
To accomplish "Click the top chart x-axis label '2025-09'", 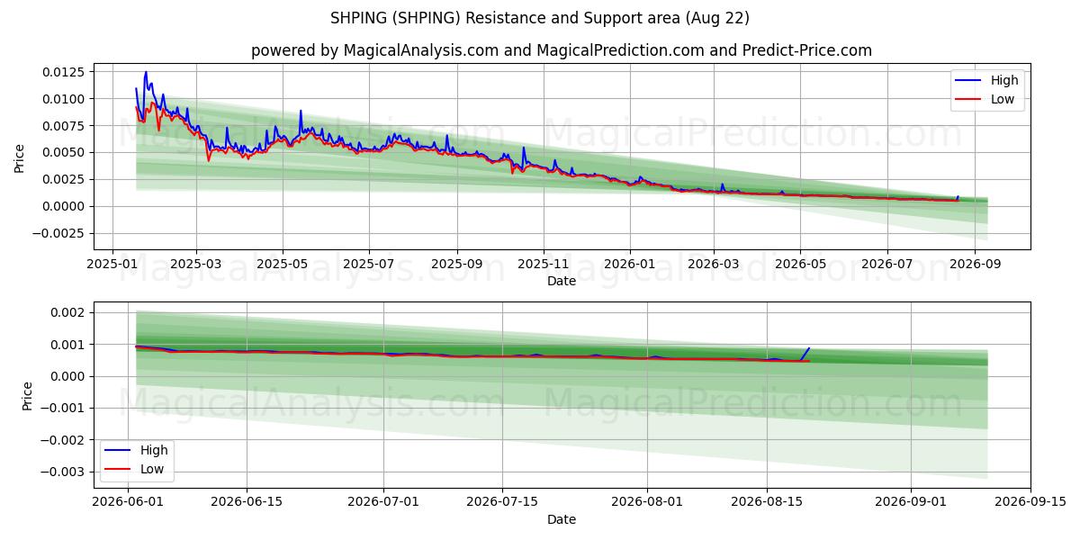I will pyautogui.click(x=456, y=265).
